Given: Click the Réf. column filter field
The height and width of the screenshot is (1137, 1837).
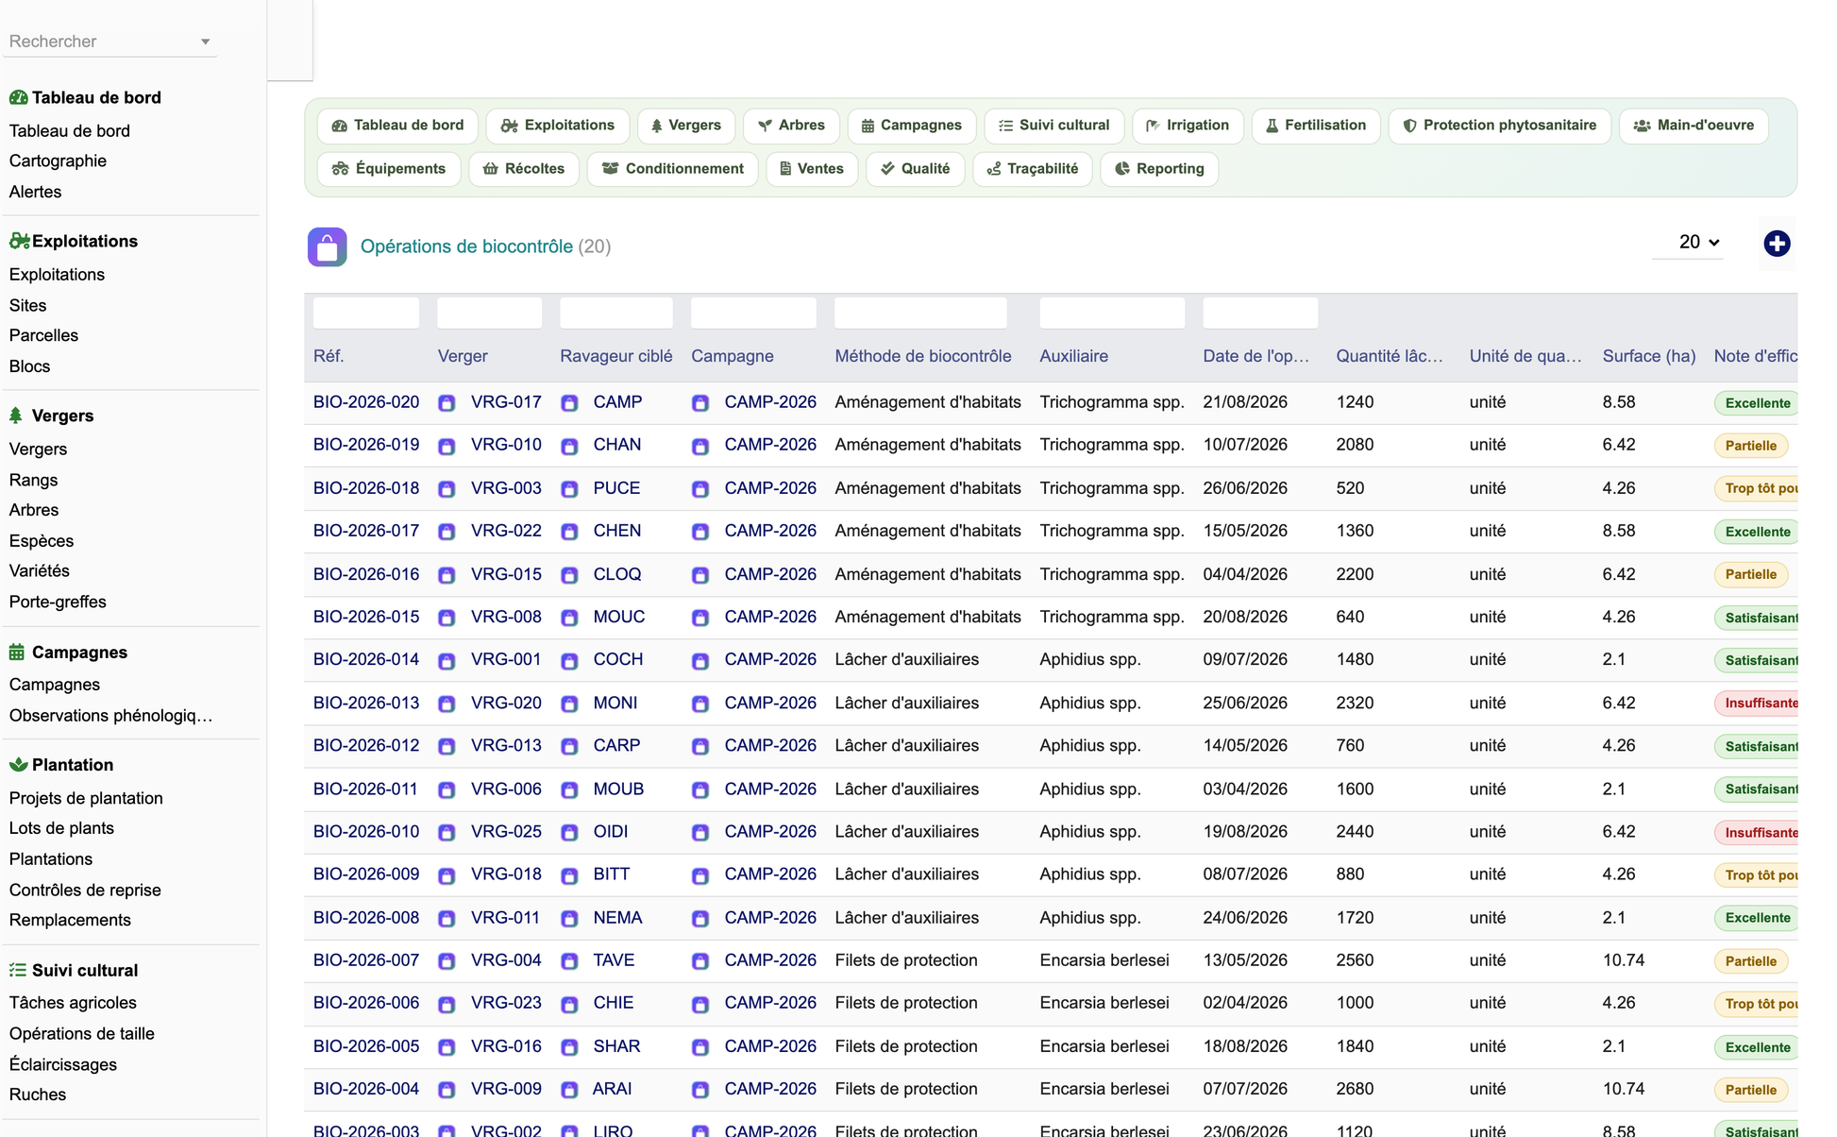Looking at the screenshot, I should coord(366,314).
